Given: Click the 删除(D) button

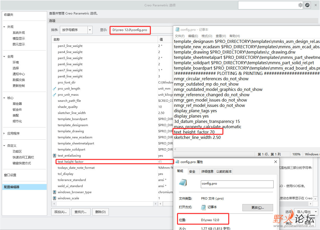Looking at the screenshot, I should click(100, 212).
